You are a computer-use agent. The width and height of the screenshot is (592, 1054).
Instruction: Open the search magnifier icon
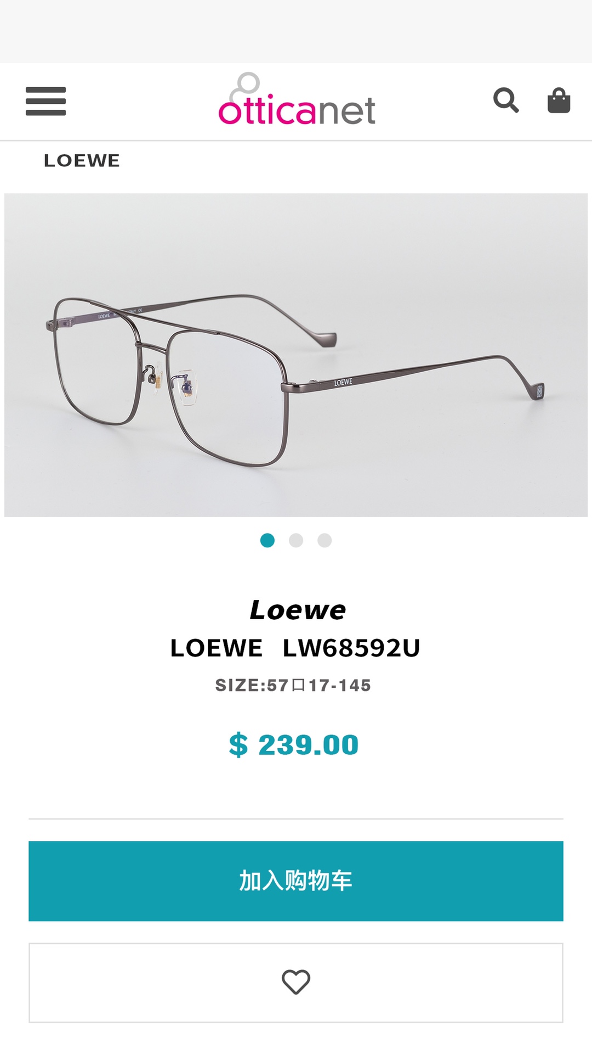[506, 100]
